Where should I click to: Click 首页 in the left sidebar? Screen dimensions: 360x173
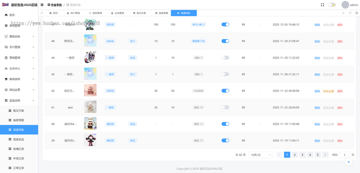pos(19,15)
